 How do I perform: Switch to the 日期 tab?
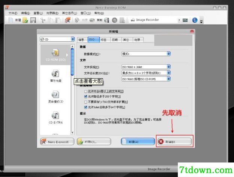(116, 39)
